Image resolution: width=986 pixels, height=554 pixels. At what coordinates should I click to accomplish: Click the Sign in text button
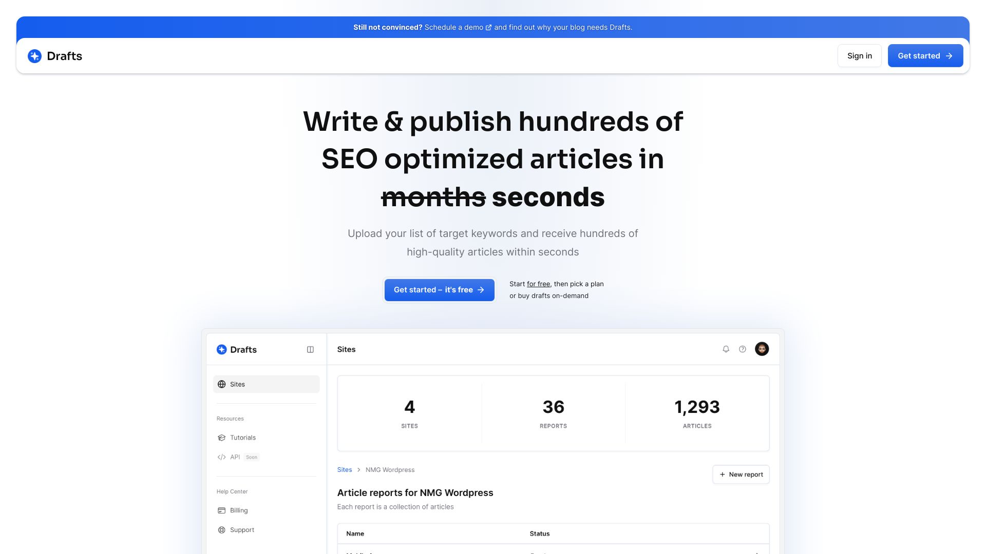[859, 55]
